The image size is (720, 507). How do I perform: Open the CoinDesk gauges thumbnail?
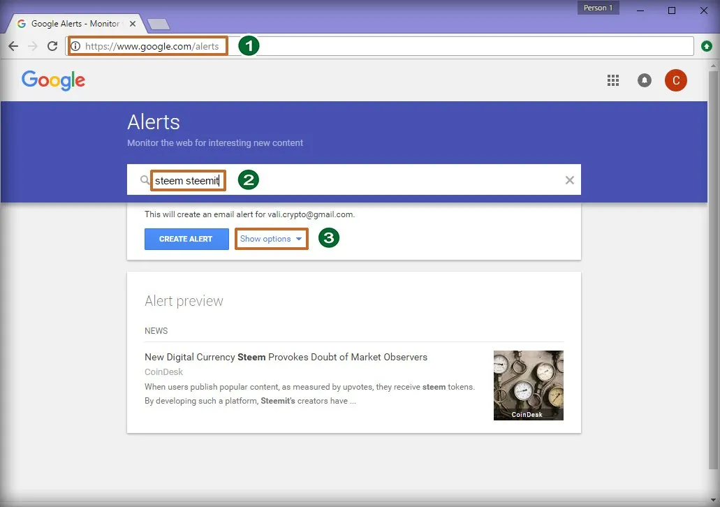point(528,385)
